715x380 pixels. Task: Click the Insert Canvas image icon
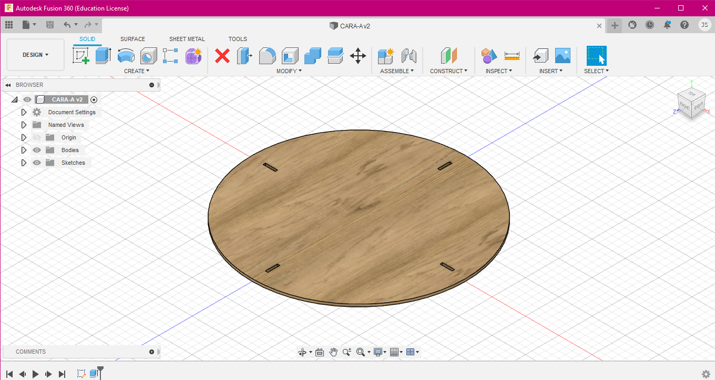(x=563, y=55)
